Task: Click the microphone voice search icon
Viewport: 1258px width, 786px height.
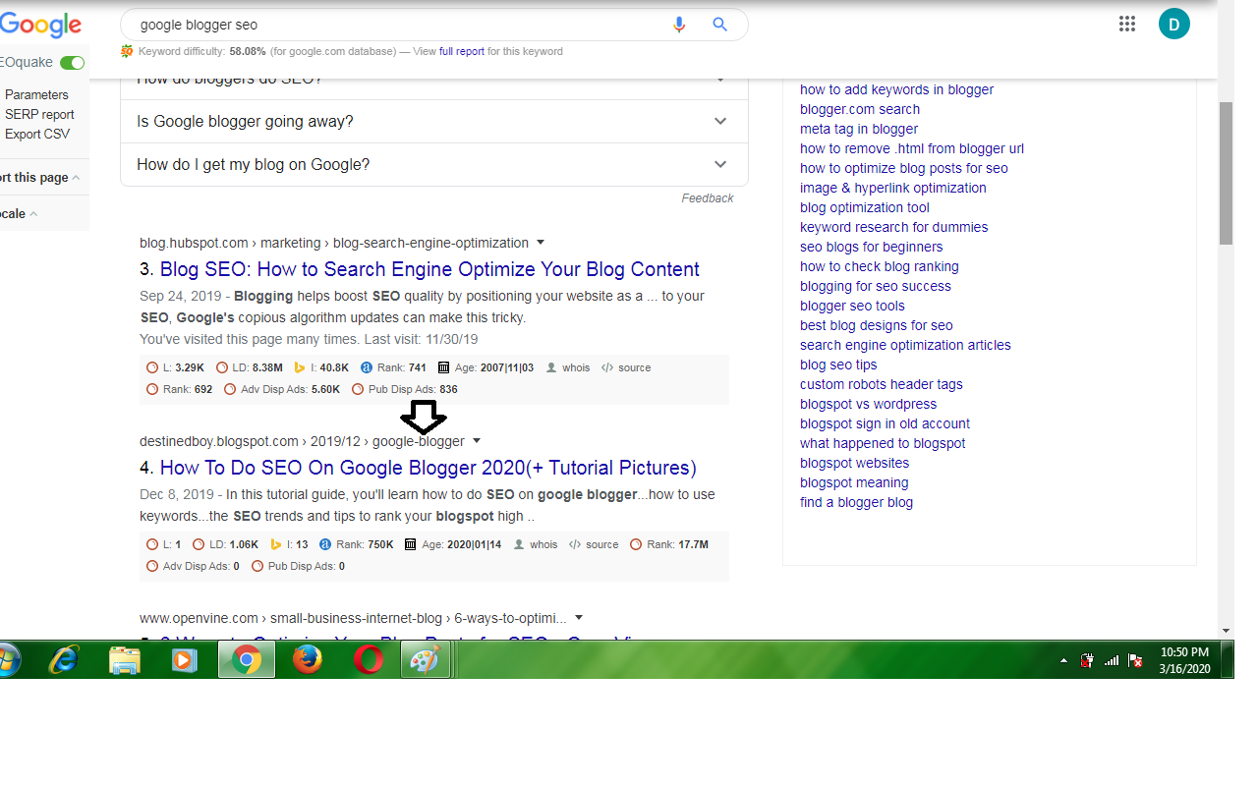Action: (x=678, y=25)
